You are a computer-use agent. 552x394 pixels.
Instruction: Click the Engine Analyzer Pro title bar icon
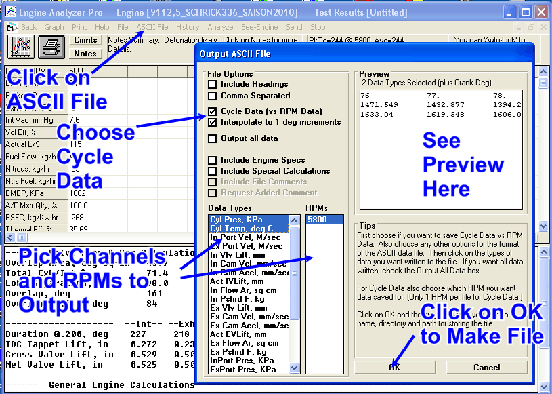(12, 12)
